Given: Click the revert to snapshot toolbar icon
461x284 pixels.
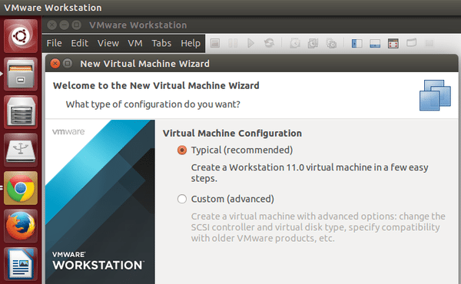Looking at the screenshot, I should tap(313, 43).
